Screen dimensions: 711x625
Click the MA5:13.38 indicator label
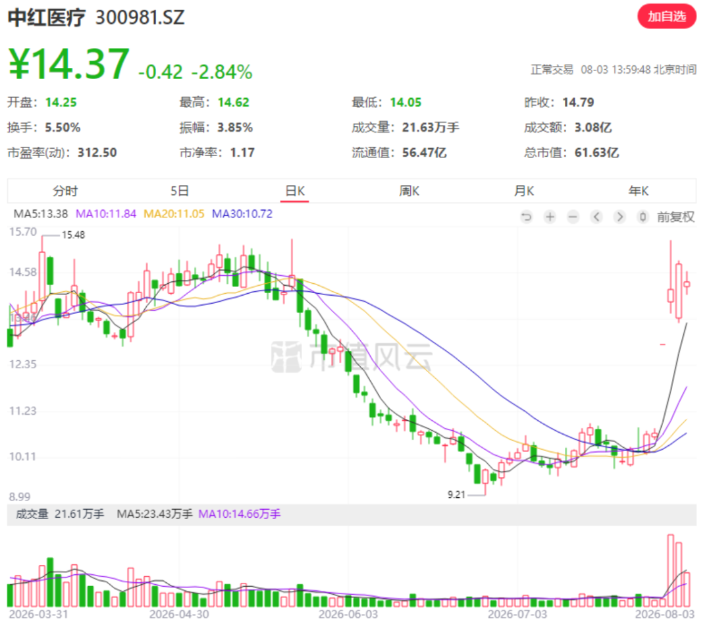pyautogui.click(x=40, y=213)
